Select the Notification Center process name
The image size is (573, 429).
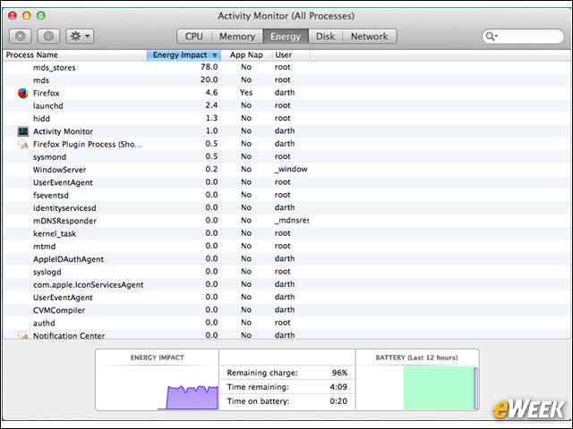pos(69,336)
